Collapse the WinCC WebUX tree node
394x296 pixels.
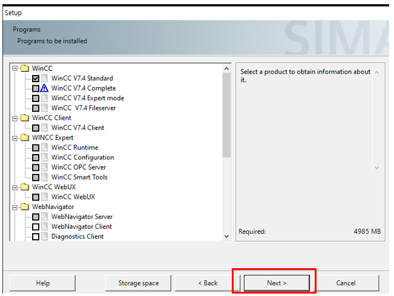click(x=15, y=188)
